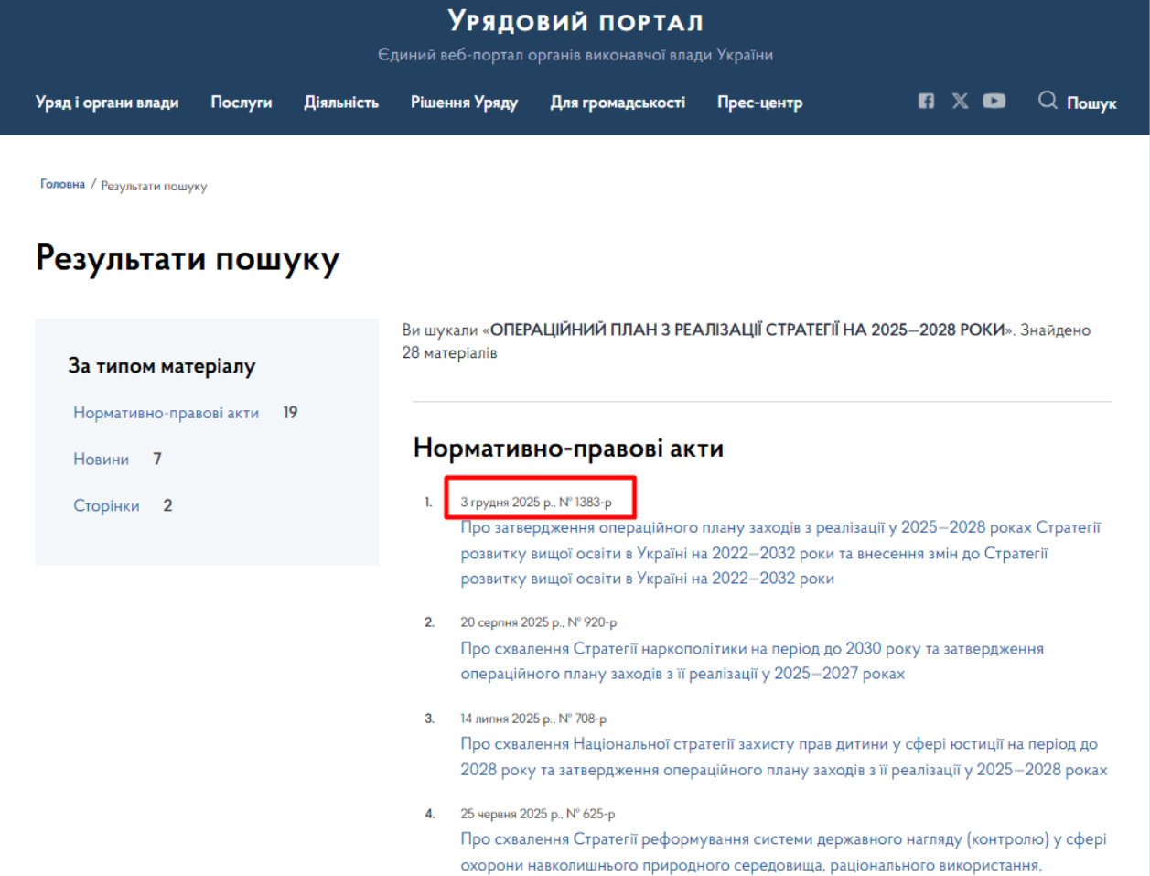Open the Прес-центр menu item
Image resolution: width=1150 pixels, height=876 pixels.
(759, 103)
